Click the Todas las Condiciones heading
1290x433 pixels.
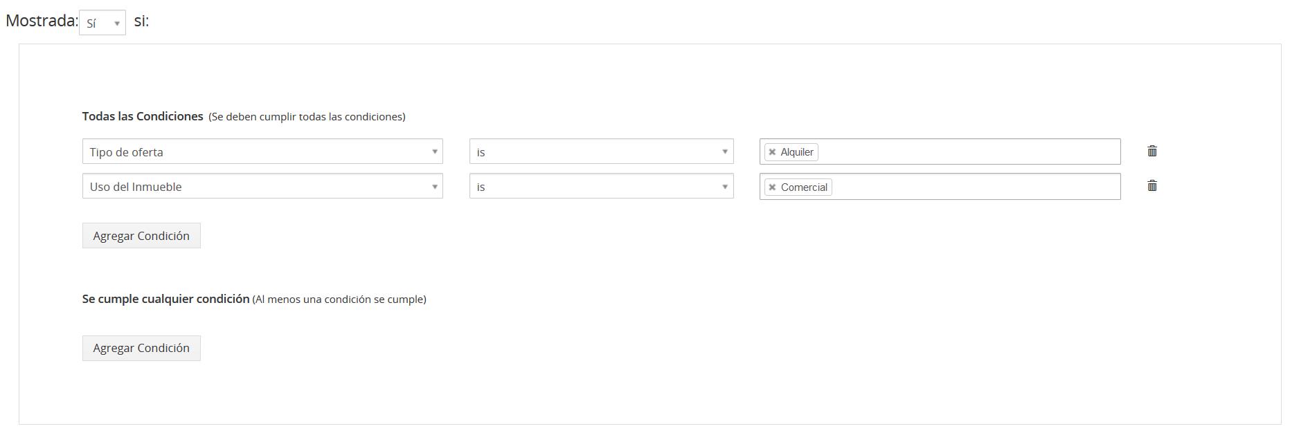click(x=143, y=116)
